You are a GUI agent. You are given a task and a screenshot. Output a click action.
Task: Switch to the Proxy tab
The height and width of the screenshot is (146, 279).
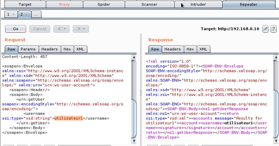coord(65,4)
